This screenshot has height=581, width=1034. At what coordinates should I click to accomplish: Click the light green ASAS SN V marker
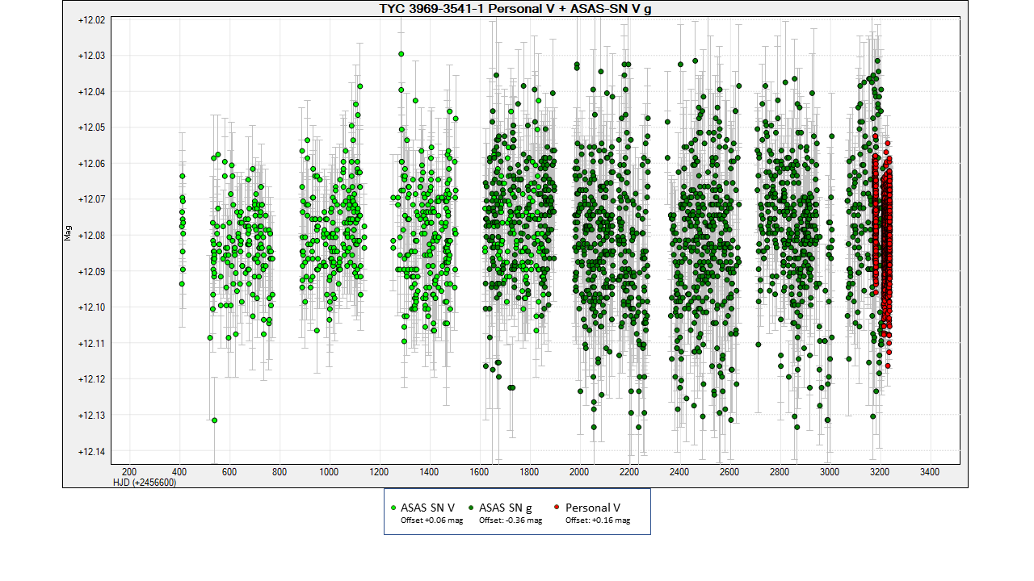point(393,508)
